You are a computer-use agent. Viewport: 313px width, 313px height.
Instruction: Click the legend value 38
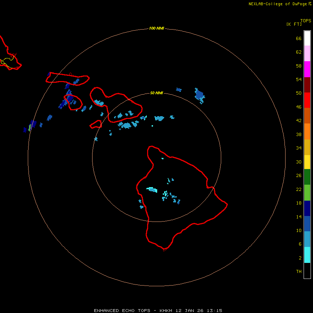pyautogui.click(x=299, y=135)
